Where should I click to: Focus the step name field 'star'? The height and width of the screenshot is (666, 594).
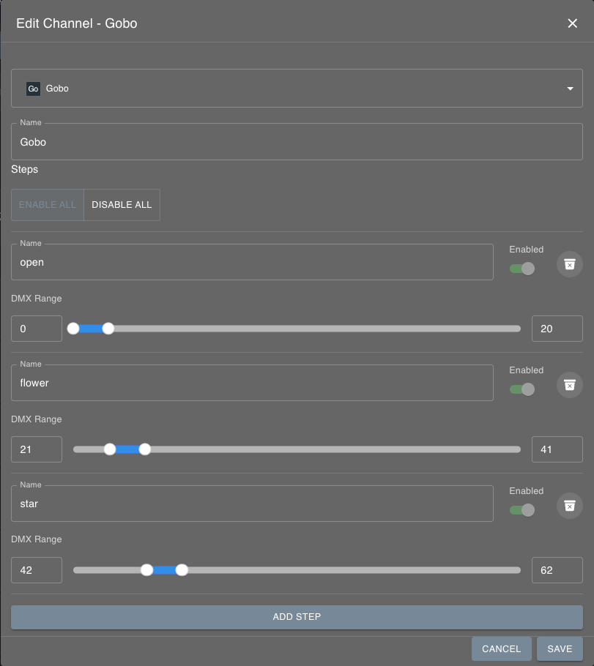pyautogui.click(x=252, y=504)
